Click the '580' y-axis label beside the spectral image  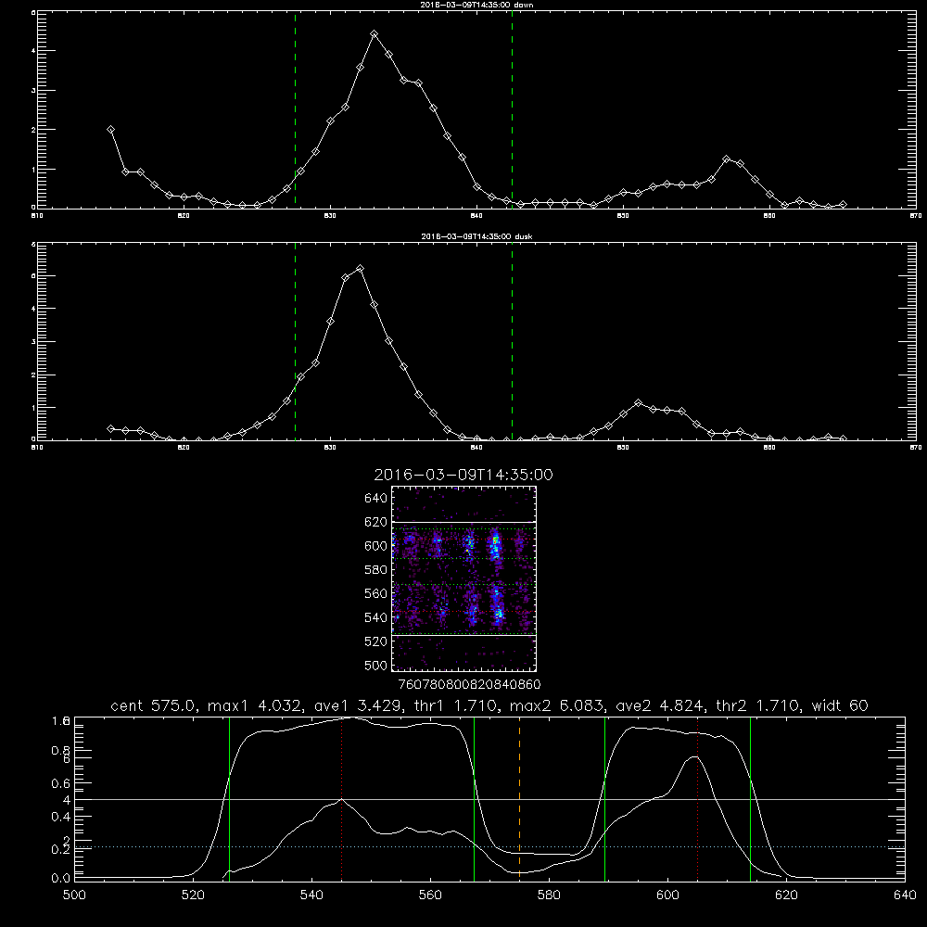(376, 570)
